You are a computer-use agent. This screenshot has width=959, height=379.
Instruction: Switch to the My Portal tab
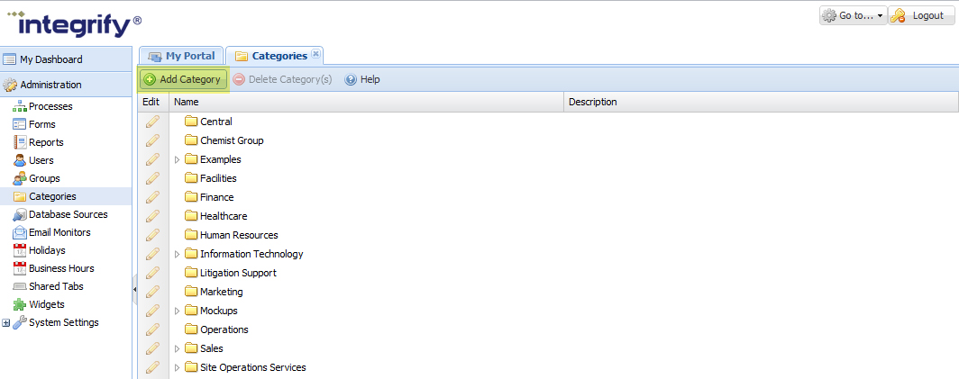(x=182, y=56)
